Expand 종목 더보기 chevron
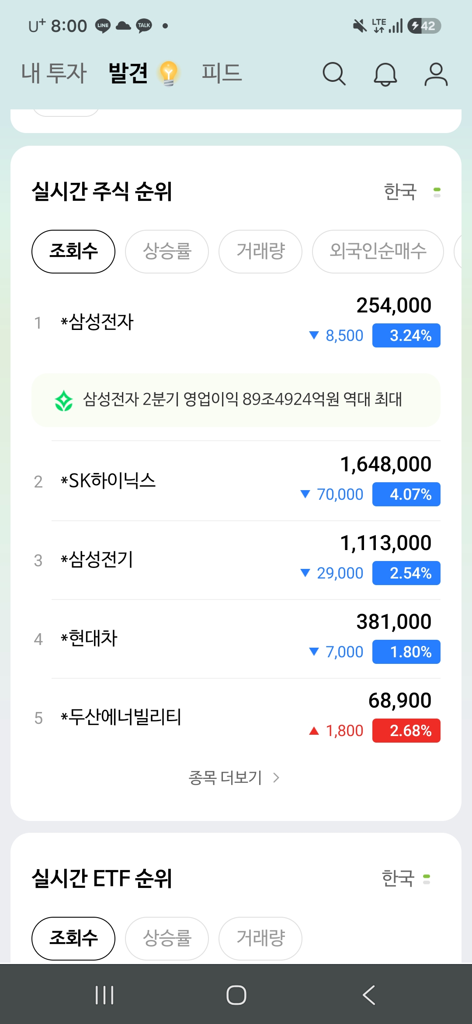 pyautogui.click(x=276, y=778)
